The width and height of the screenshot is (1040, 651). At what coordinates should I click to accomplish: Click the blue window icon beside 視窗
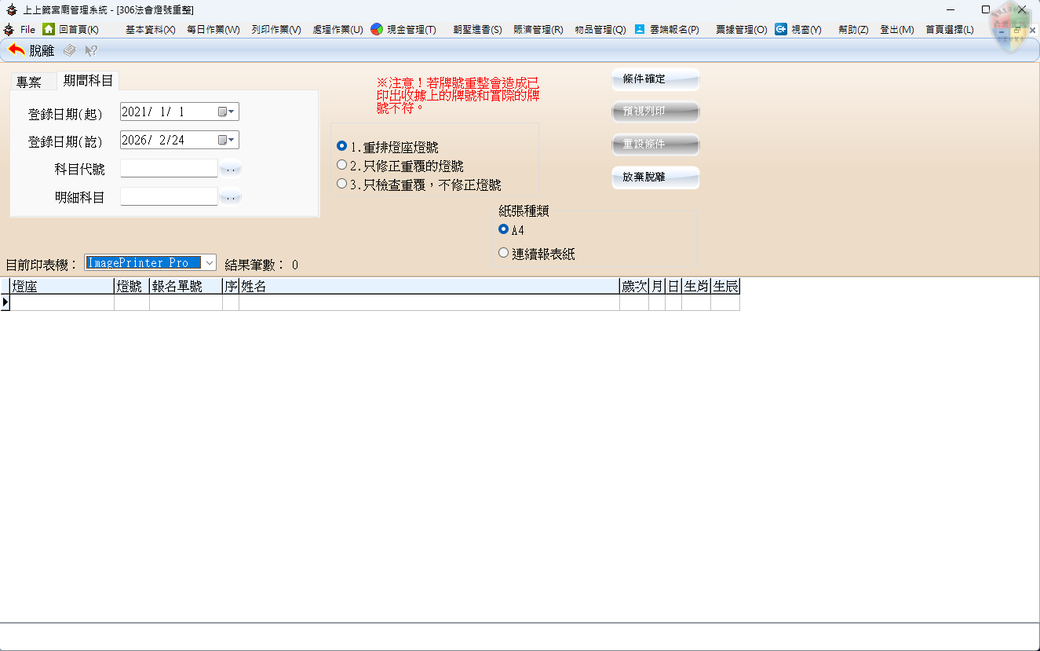pos(781,29)
